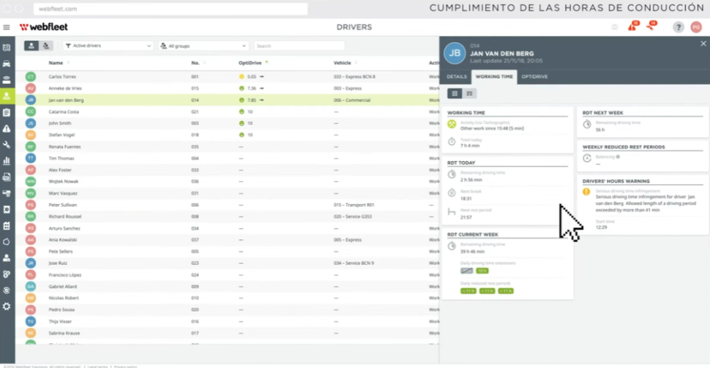The image size is (710, 368).
Task: Open the hamburger main menu
Action: point(6,27)
